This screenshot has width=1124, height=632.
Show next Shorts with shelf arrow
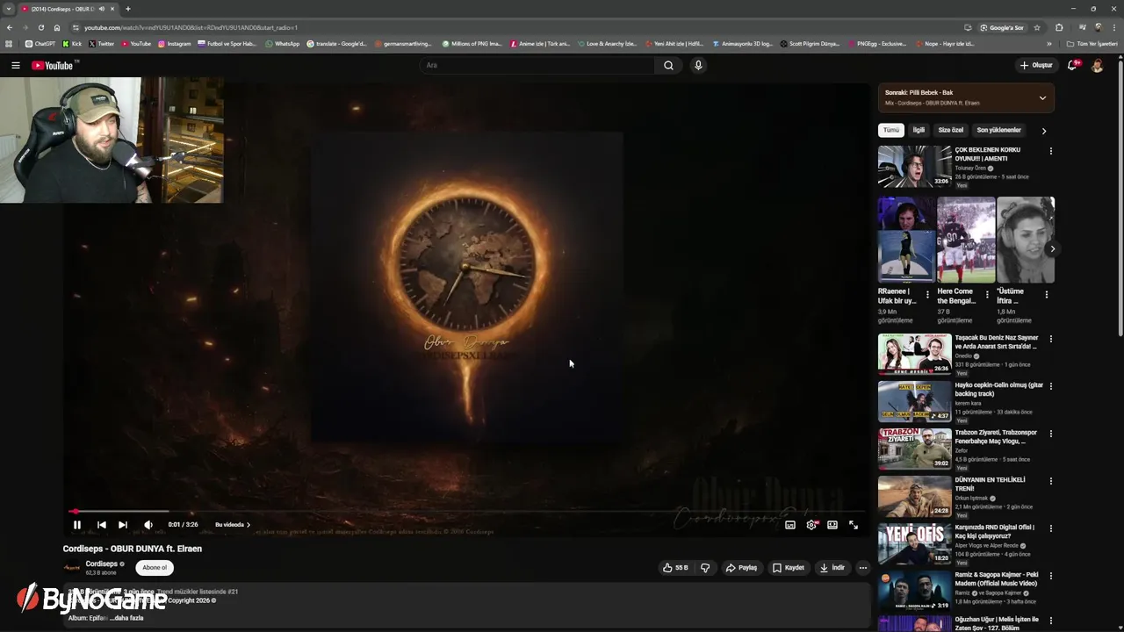coord(1052,249)
